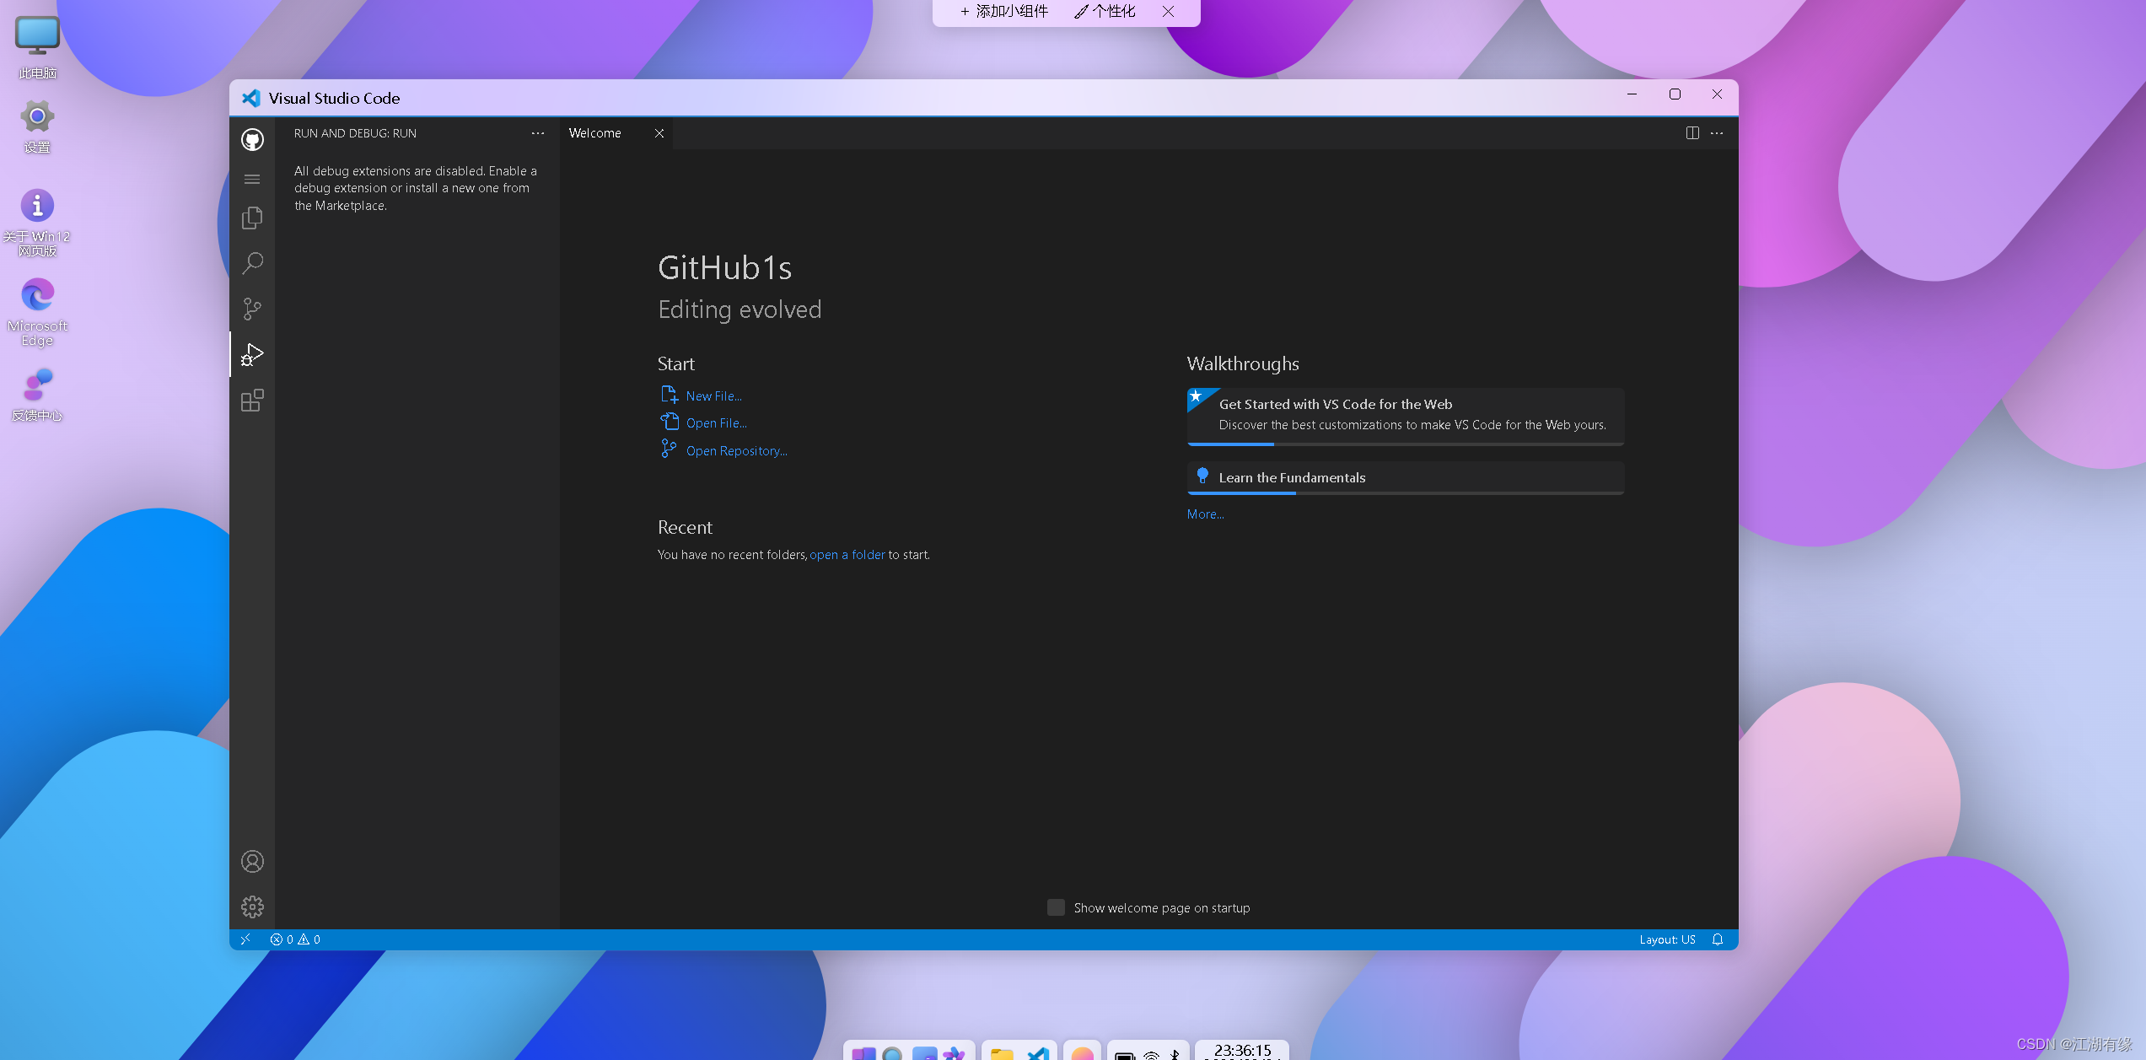
Task: Click the debug extensions disabled message text
Action: click(x=416, y=188)
